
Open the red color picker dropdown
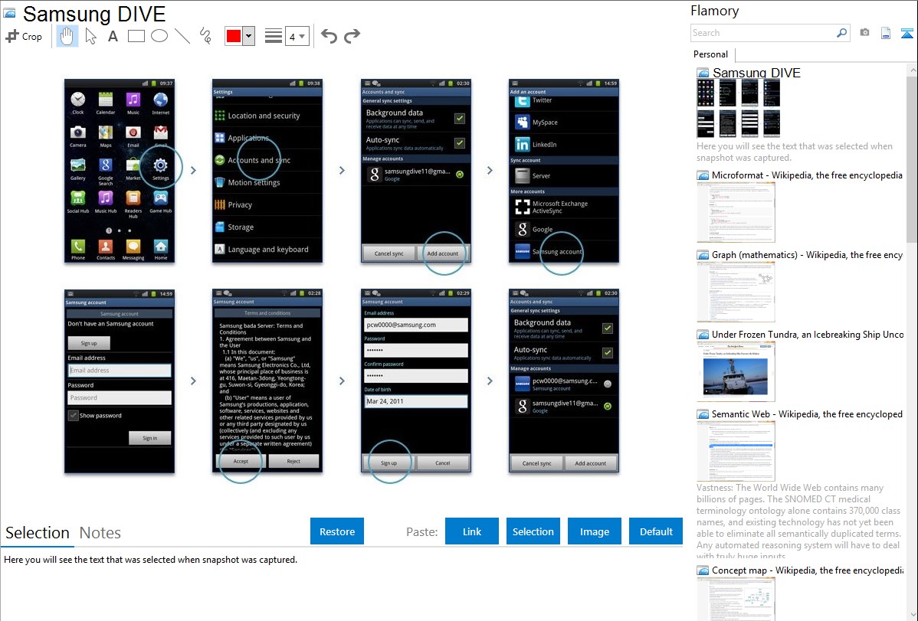coord(248,36)
